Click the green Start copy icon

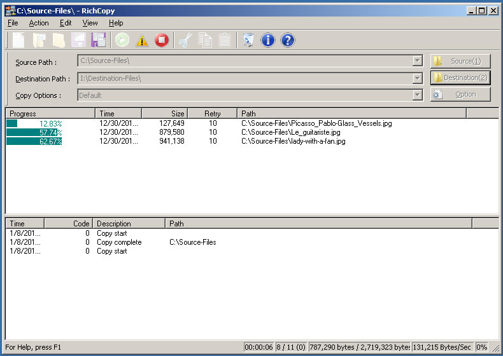122,40
